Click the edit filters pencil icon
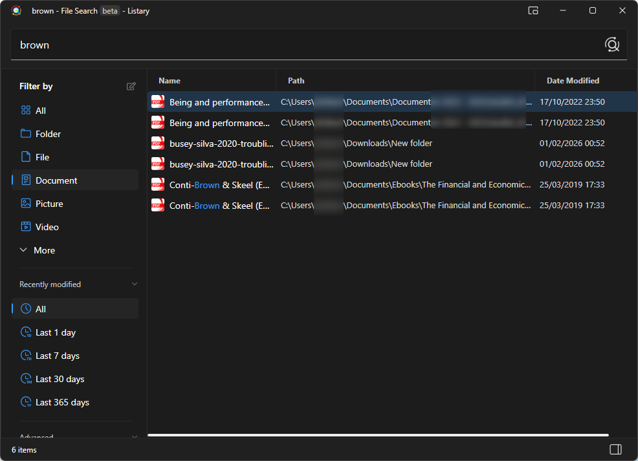638x461 pixels. [131, 86]
